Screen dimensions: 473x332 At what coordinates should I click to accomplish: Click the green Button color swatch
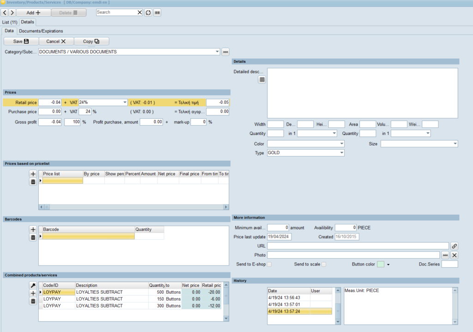tap(381, 265)
